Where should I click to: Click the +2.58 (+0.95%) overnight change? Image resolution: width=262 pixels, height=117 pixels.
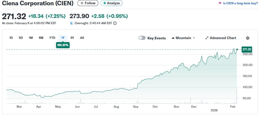[x=110, y=16]
